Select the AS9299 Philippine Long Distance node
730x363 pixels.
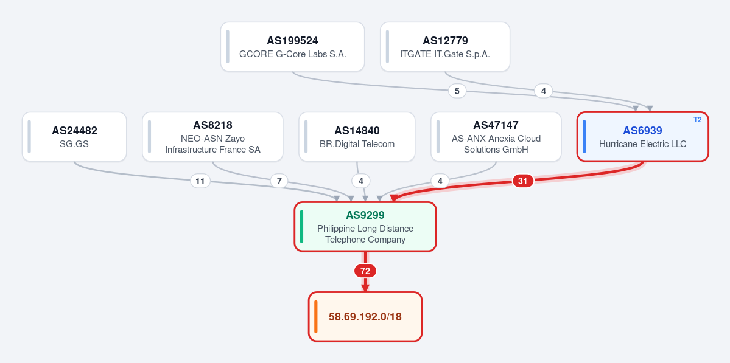click(365, 227)
